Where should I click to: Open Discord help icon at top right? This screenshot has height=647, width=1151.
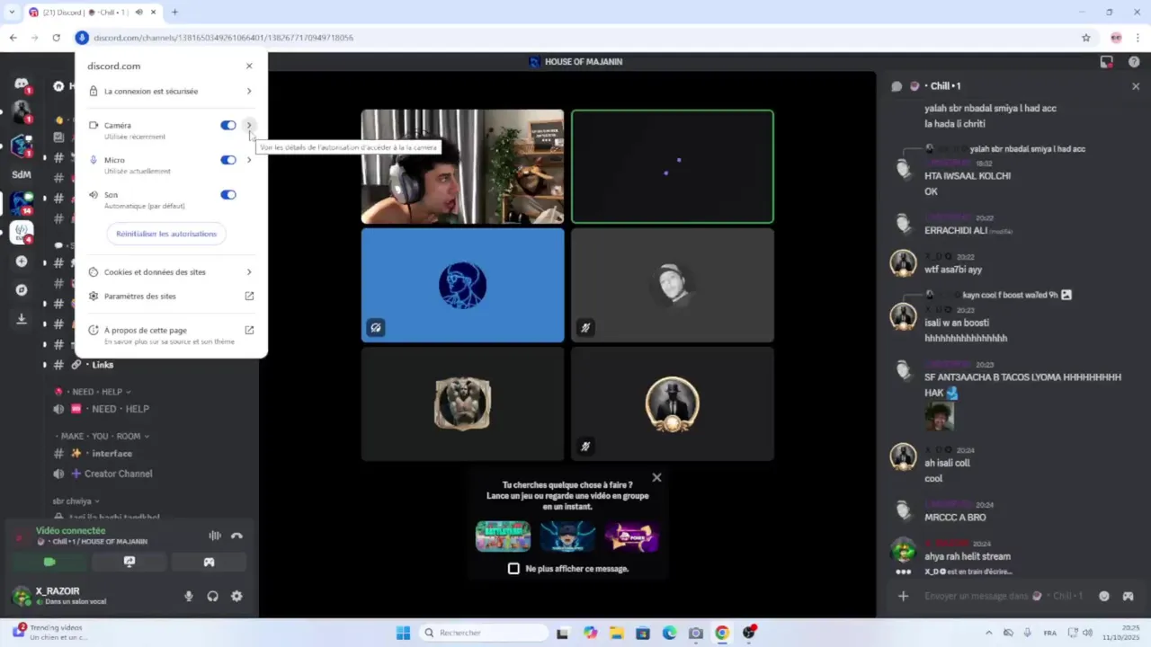pyautogui.click(x=1134, y=62)
